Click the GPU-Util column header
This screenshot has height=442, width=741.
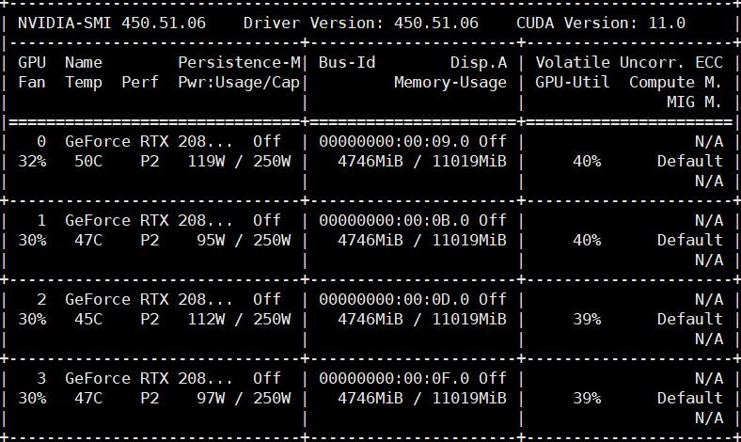point(573,82)
